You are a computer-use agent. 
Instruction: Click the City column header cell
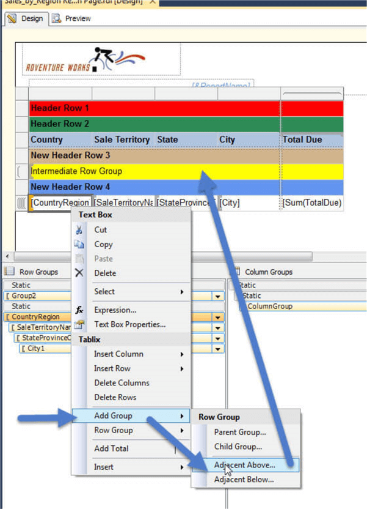click(249, 139)
